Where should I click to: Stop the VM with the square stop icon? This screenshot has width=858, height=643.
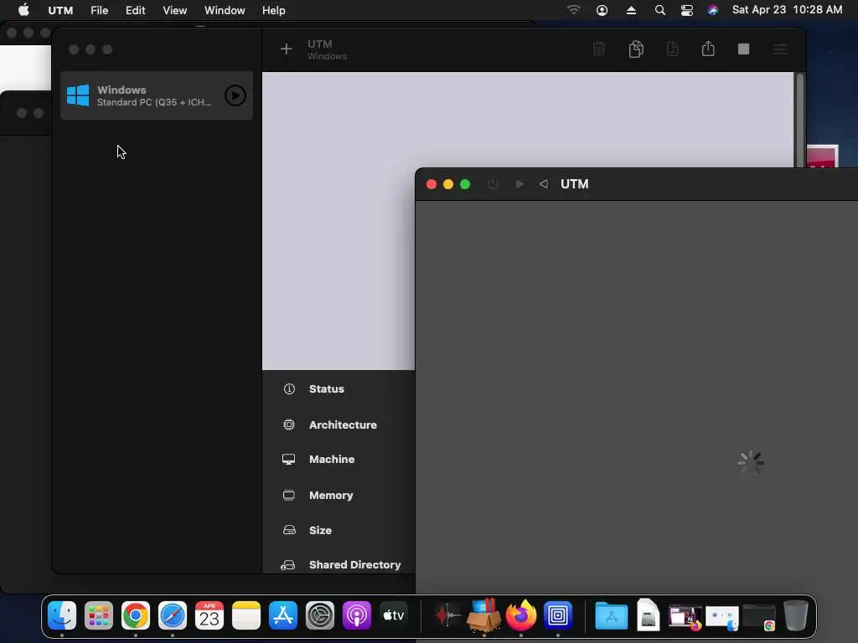(x=744, y=49)
